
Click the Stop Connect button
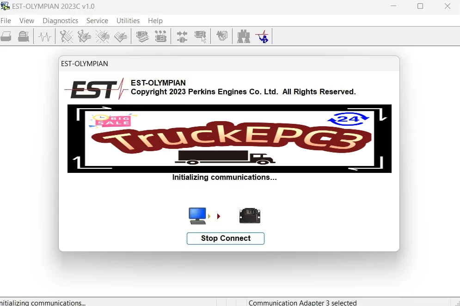tap(226, 238)
